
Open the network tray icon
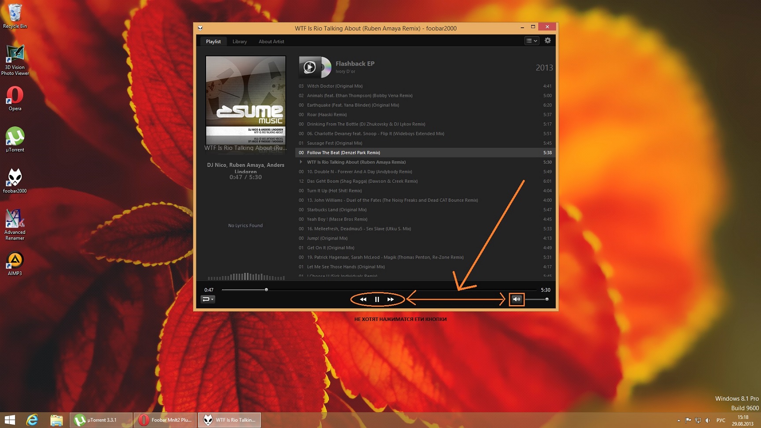point(698,421)
